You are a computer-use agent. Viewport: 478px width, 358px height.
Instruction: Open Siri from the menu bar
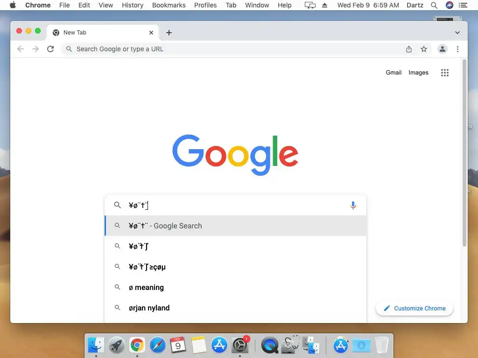pos(450,5)
